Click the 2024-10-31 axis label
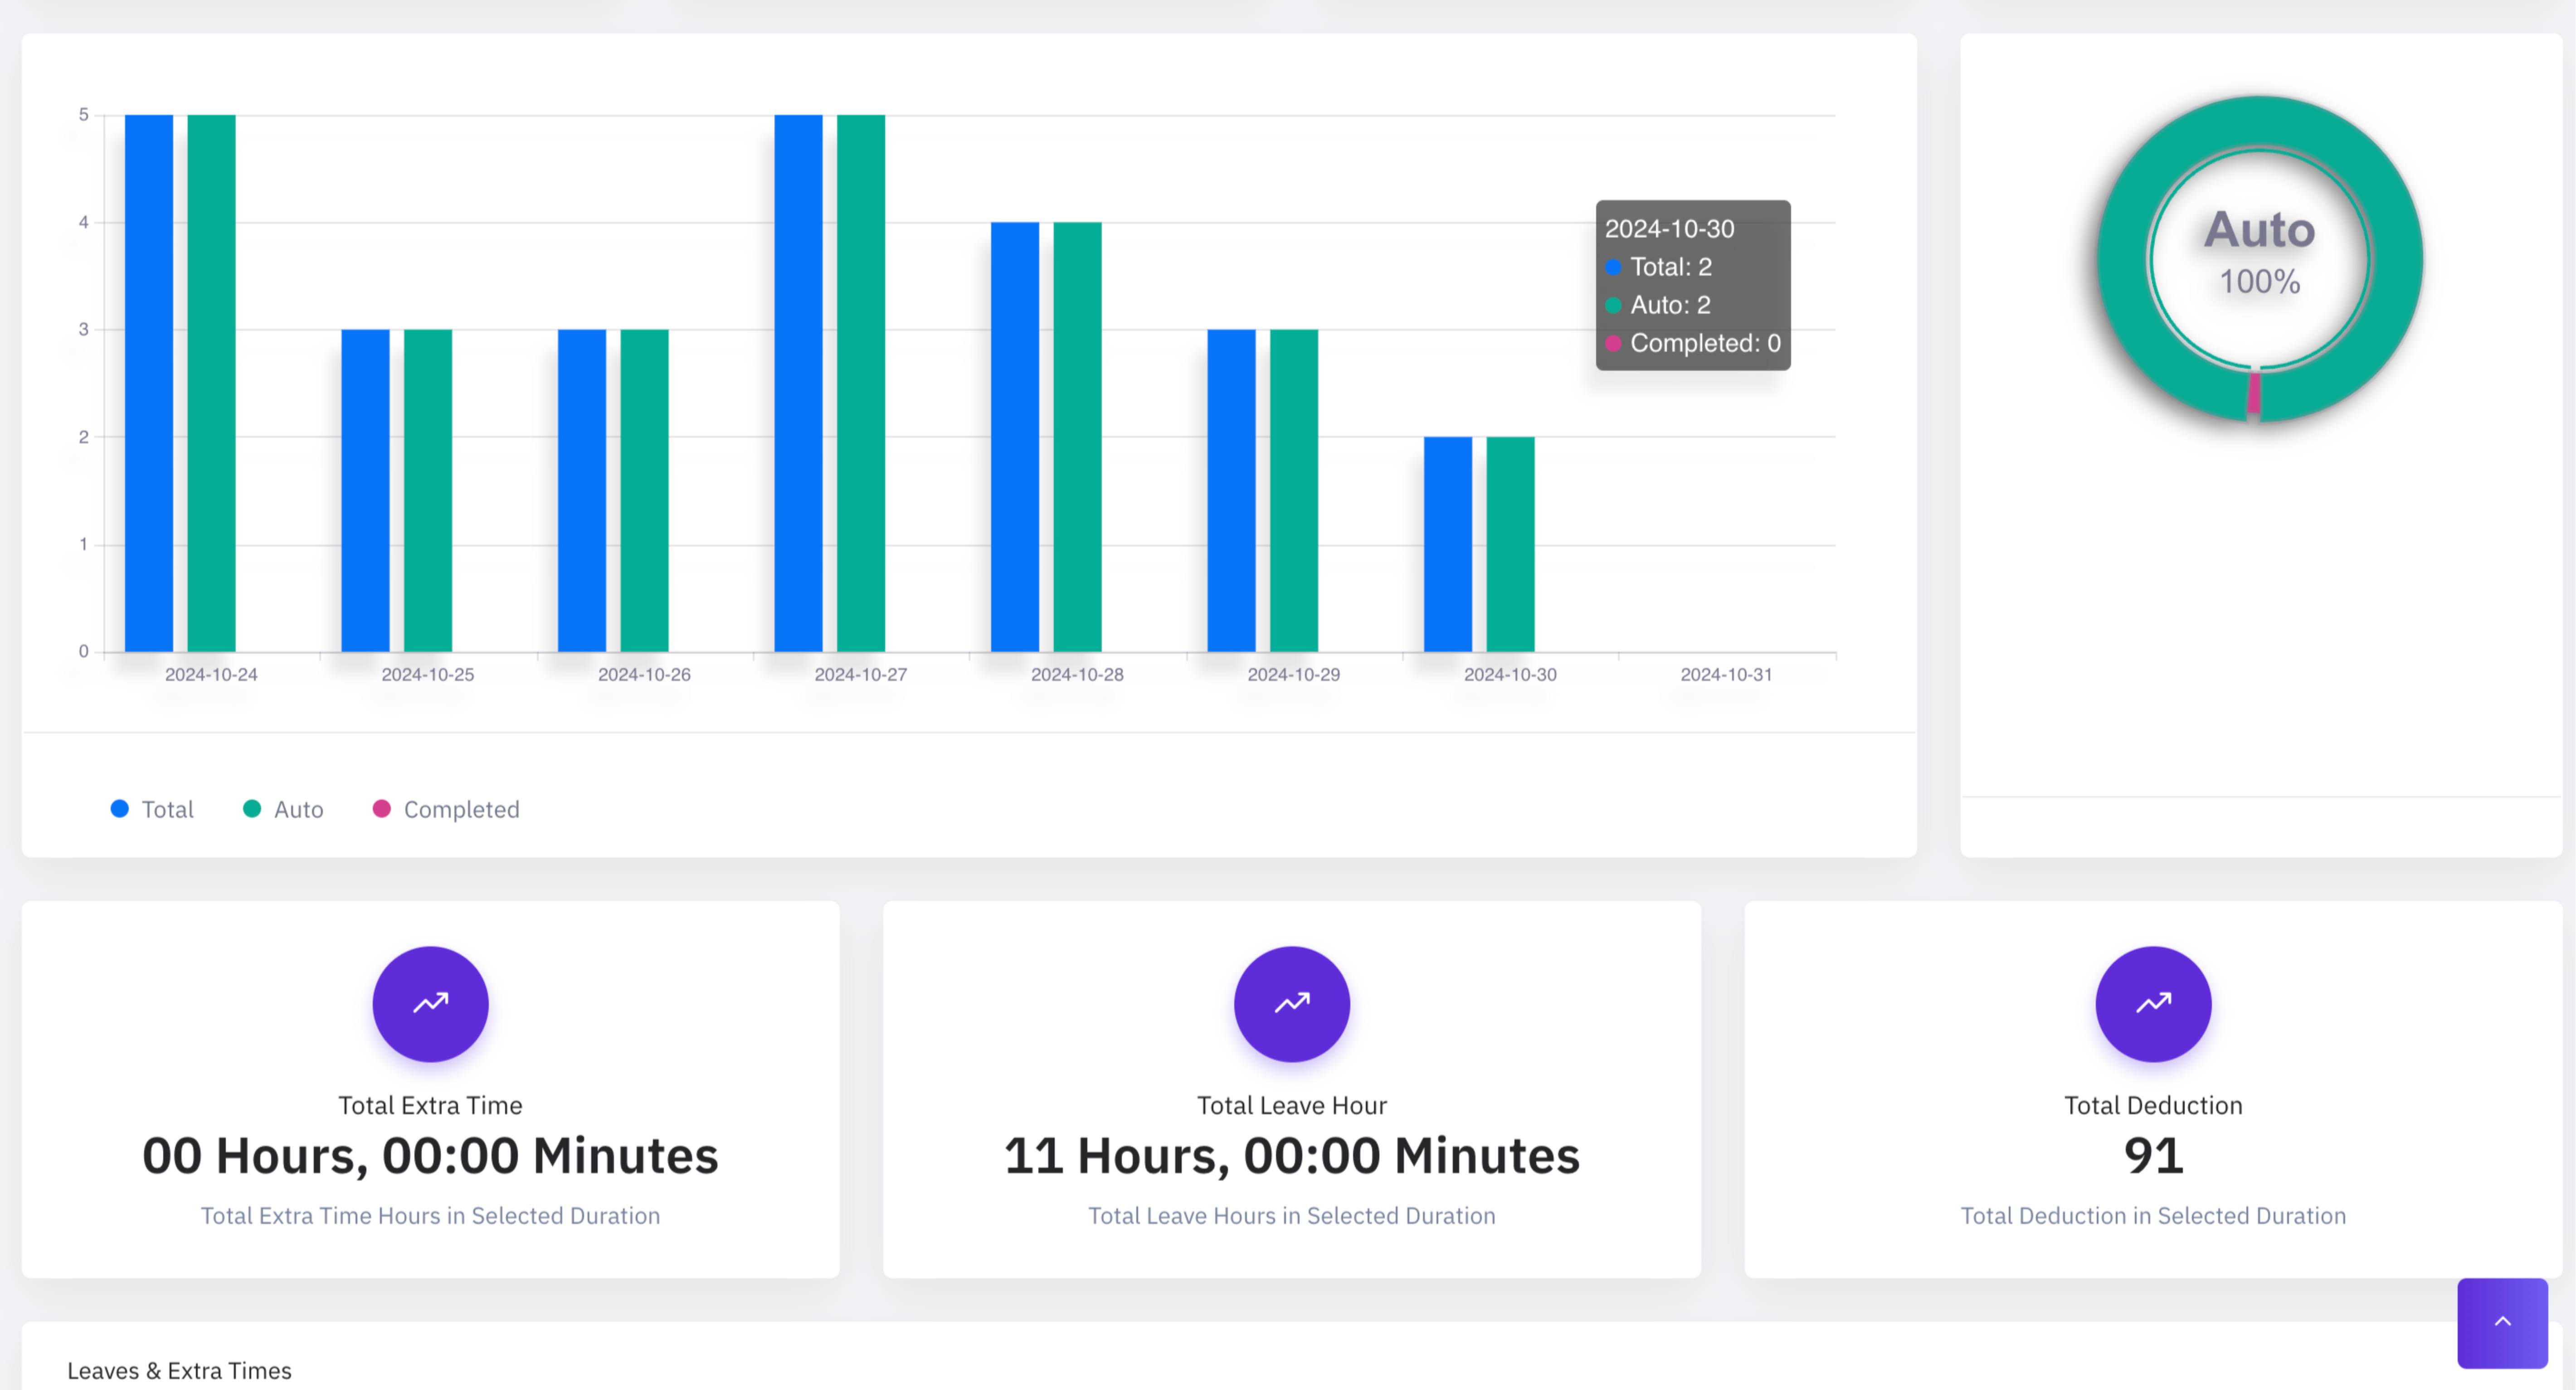This screenshot has height=1390, width=2576. click(1726, 675)
